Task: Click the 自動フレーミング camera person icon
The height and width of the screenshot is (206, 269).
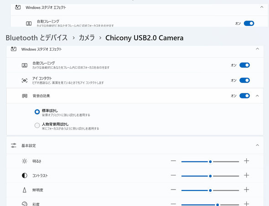Action: [x=25, y=65]
